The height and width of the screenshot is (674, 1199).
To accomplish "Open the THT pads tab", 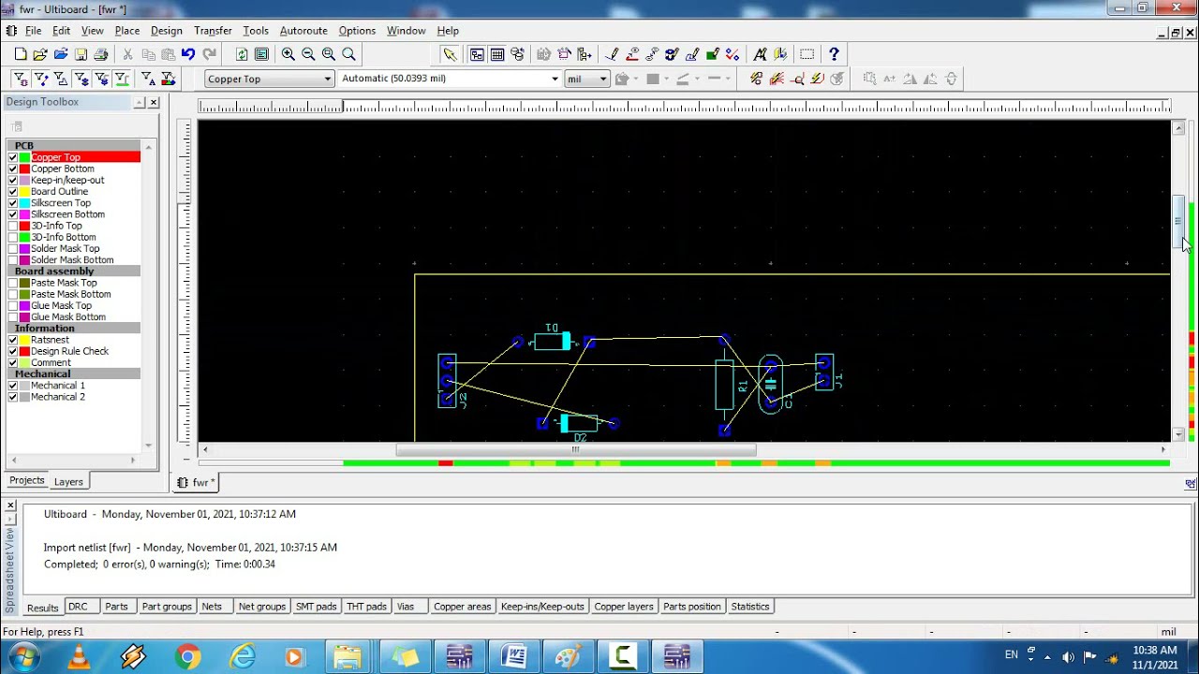I will click(366, 607).
